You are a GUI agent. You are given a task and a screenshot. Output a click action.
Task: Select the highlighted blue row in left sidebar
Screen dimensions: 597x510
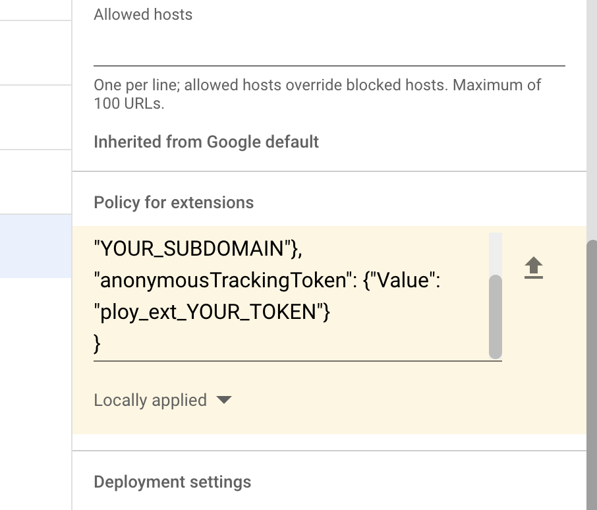(36, 245)
